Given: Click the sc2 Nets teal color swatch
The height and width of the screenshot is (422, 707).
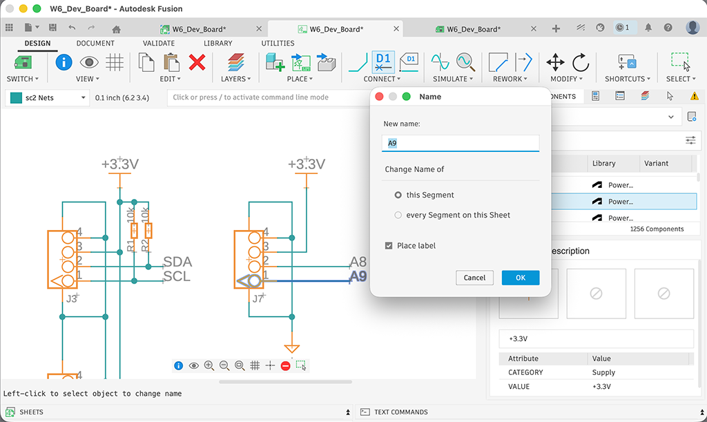Looking at the screenshot, I should [17, 98].
